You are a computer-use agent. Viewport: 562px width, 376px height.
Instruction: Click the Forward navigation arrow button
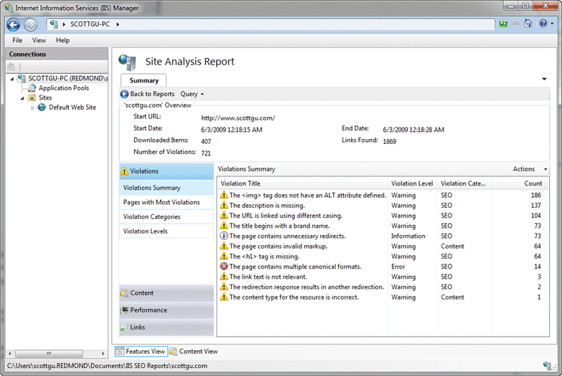point(30,24)
